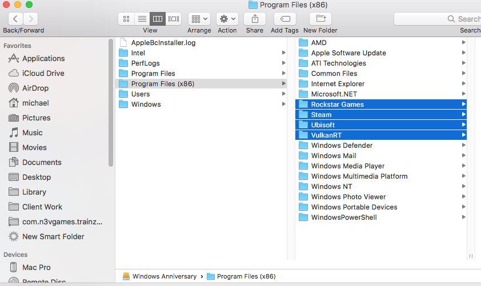Click the Add Tags button
The image size is (481, 286).
285,19
